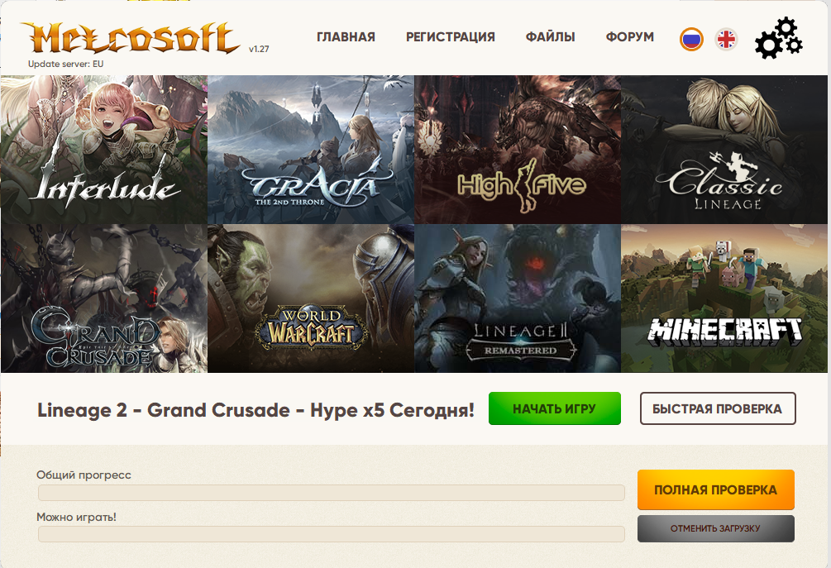The height and width of the screenshot is (568, 831).
Task: Choose the High Five game tile
Action: 518,150
